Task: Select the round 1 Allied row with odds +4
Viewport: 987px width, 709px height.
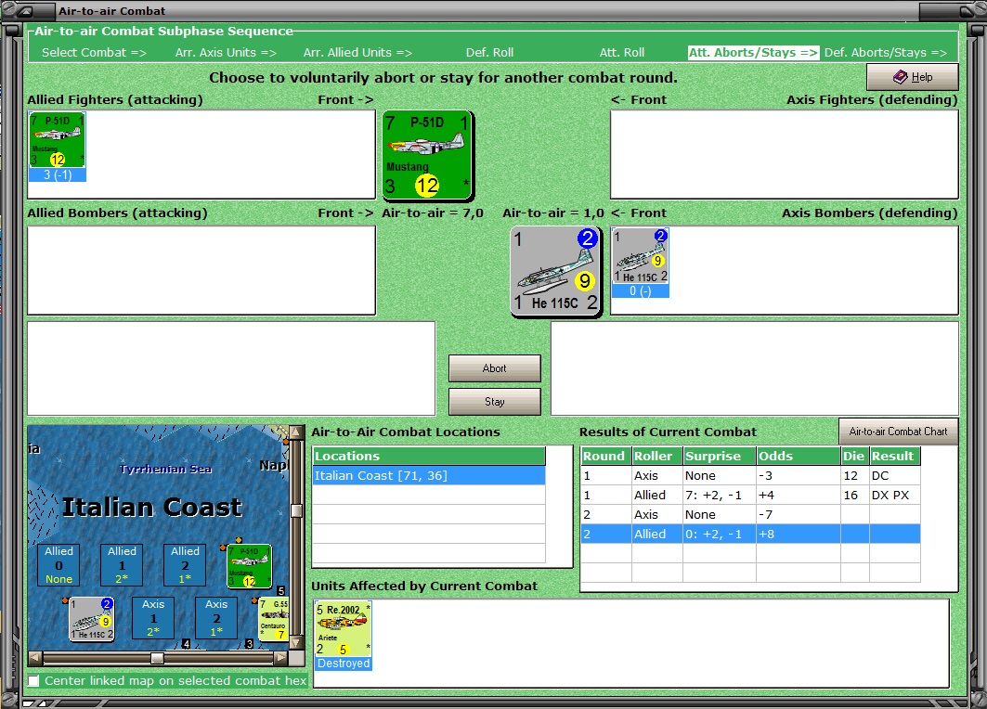Action: click(x=750, y=496)
